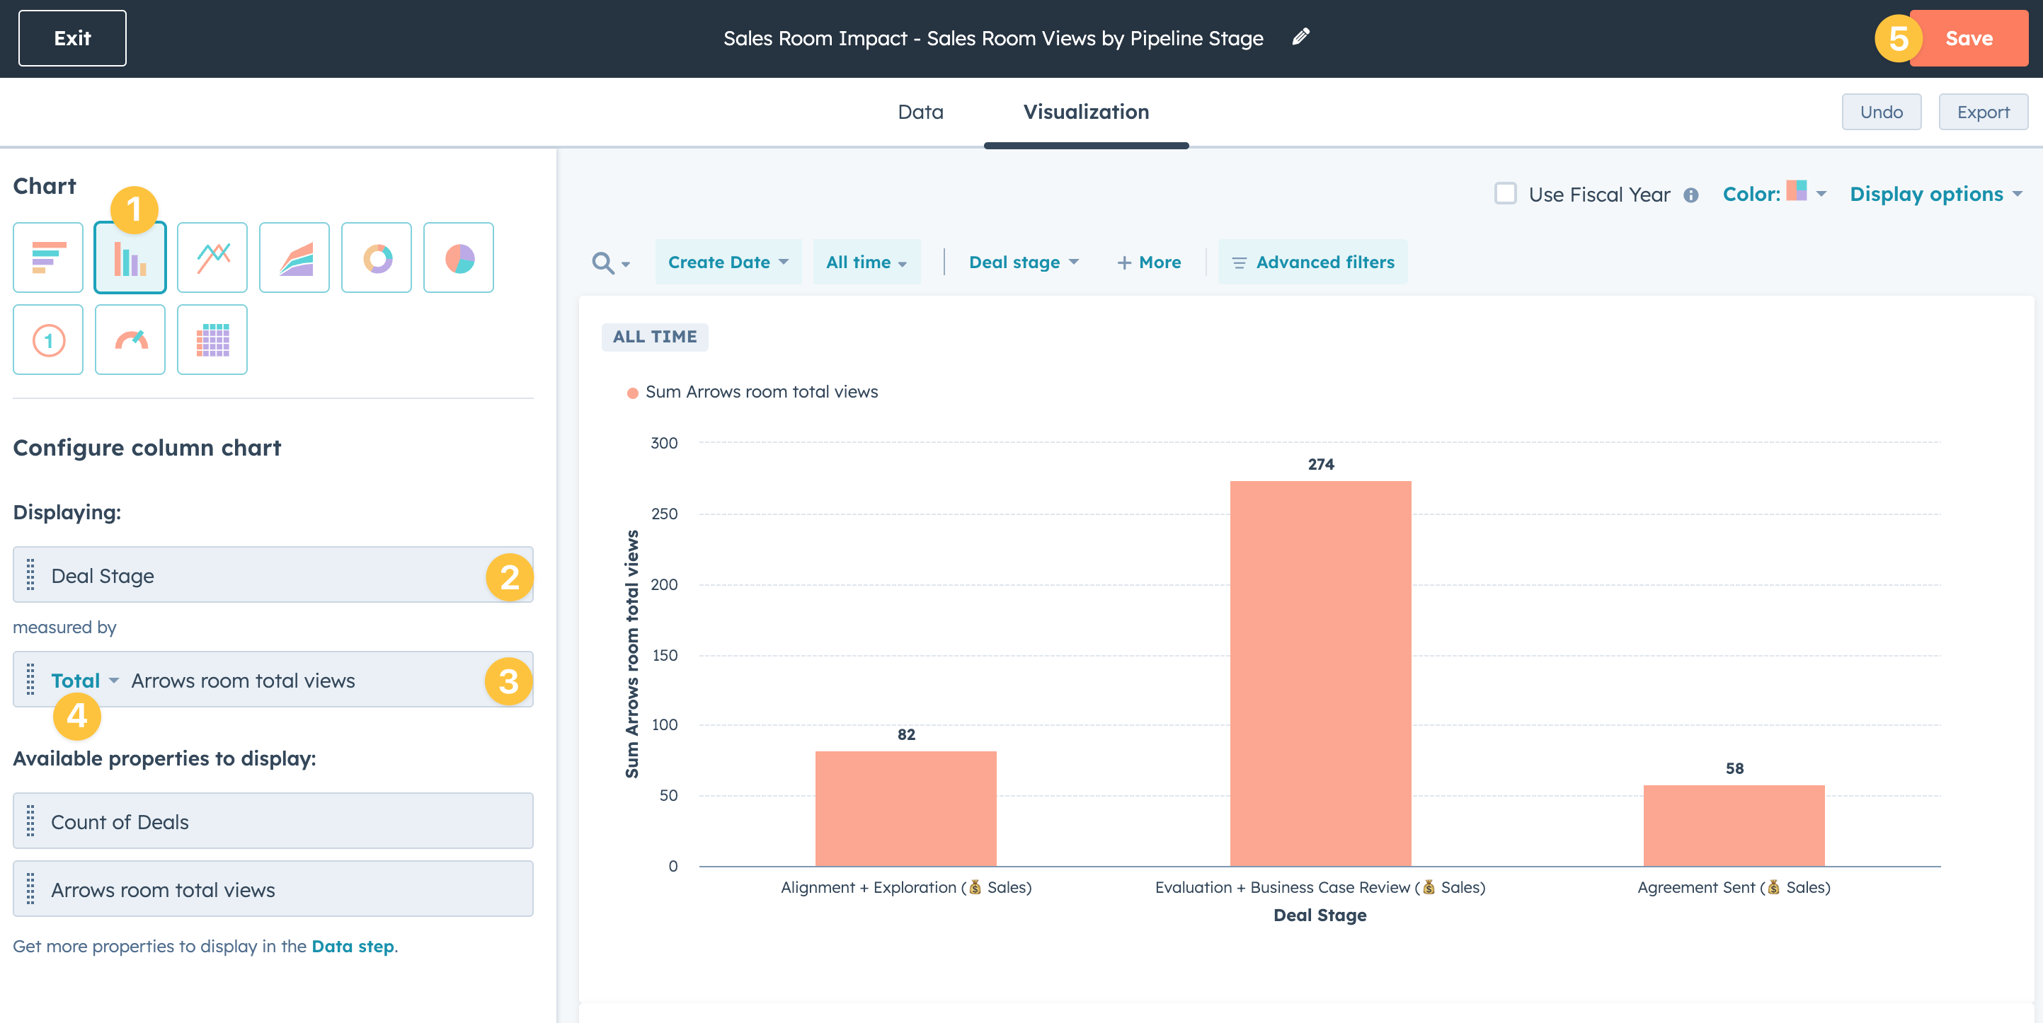Enable the Use Fiscal Year checkbox
The image size is (2043, 1023).
pos(1504,194)
